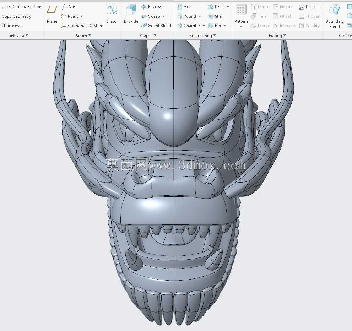Click the Mirror tool

click(x=260, y=7)
